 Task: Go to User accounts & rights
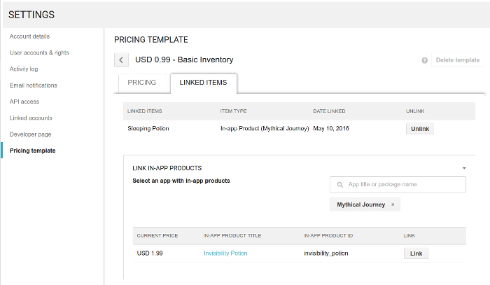39,53
